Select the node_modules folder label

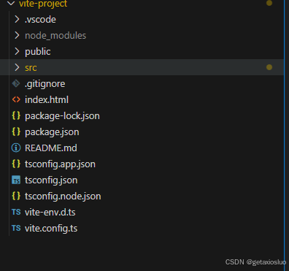point(55,36)
